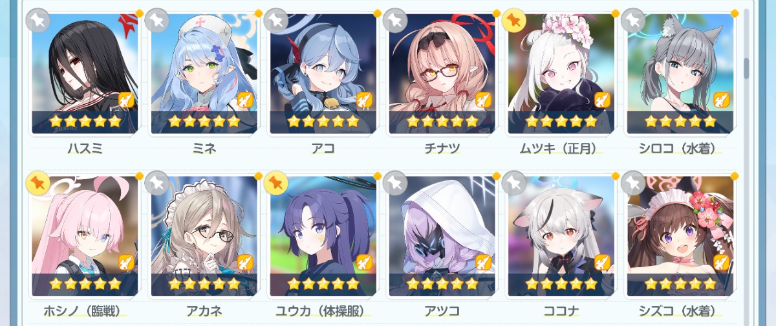Click the weapon badge on アツコ's portrait
Screen dimensions: 776x326
click(x=482, y=263)
